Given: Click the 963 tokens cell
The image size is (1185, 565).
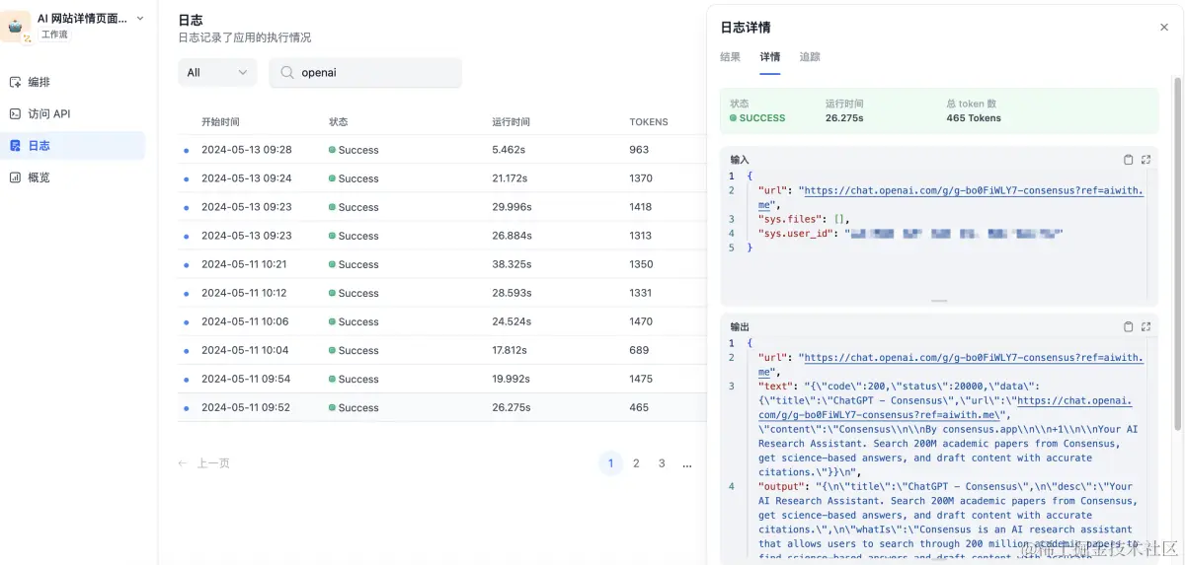Looking at the screenshot, I should [639, 150].
